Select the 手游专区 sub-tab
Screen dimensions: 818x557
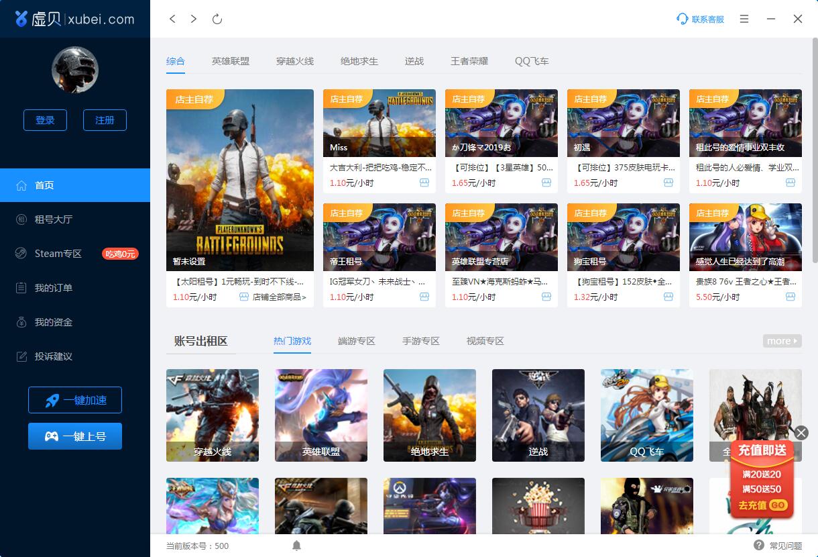pos(421,341)
